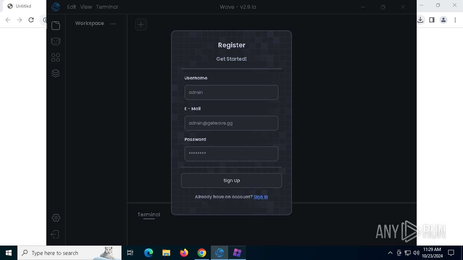463x260 pixels.
Task: Open the View menu
Action: coord(86,7)
